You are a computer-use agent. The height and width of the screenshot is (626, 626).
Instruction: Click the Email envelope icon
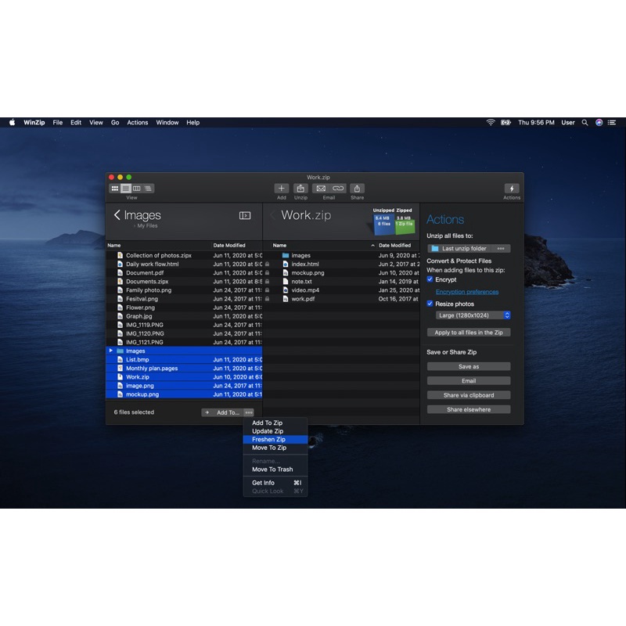coord(321,189)
